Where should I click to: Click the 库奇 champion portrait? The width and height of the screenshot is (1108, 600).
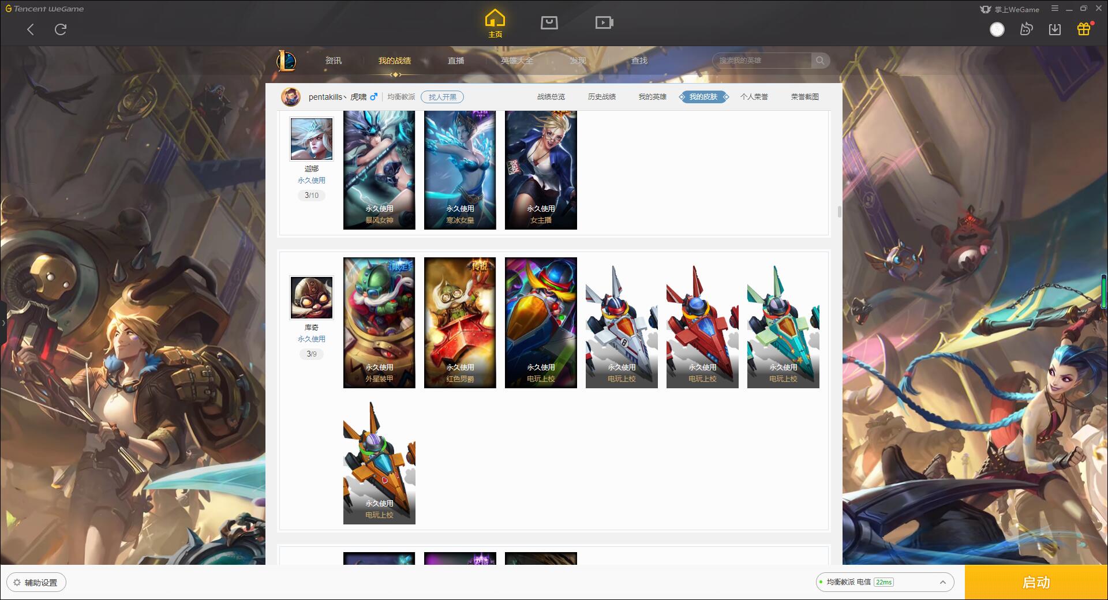pyautogui.click(x=312, y=298)
